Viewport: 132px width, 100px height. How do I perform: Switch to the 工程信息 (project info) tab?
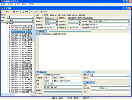(x=53, y=15)
